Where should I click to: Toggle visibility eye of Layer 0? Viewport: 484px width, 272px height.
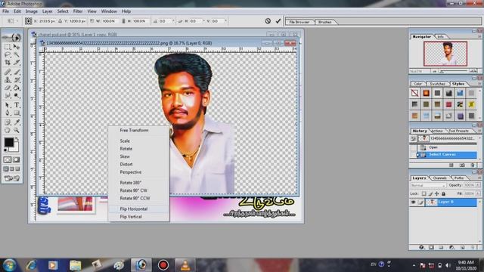tap(414, 202)
